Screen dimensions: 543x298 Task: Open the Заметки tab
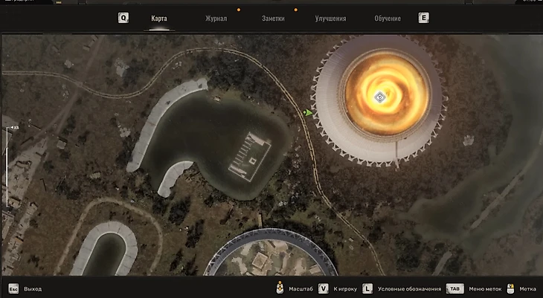point(273,19)
